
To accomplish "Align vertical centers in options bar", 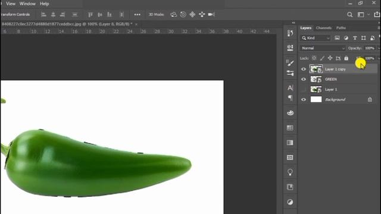I will (x=100, y=14).
